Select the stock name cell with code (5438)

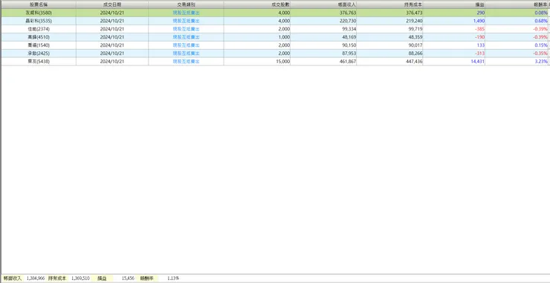pos(39,61)
